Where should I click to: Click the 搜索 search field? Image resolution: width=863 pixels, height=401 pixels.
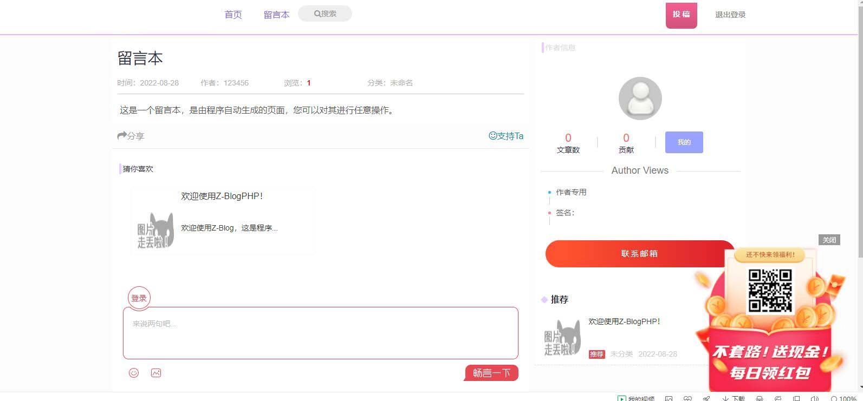pyautogui.click(x=325, y=14)
